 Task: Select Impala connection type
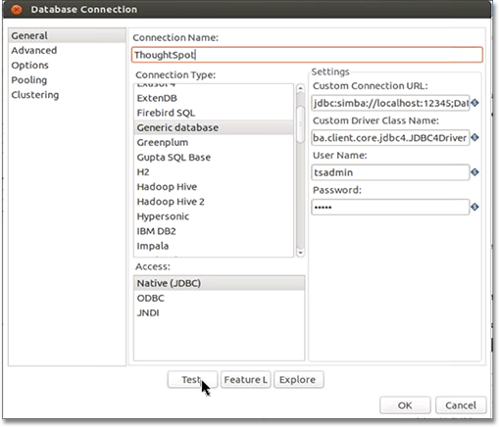click(x=214, y=246)
